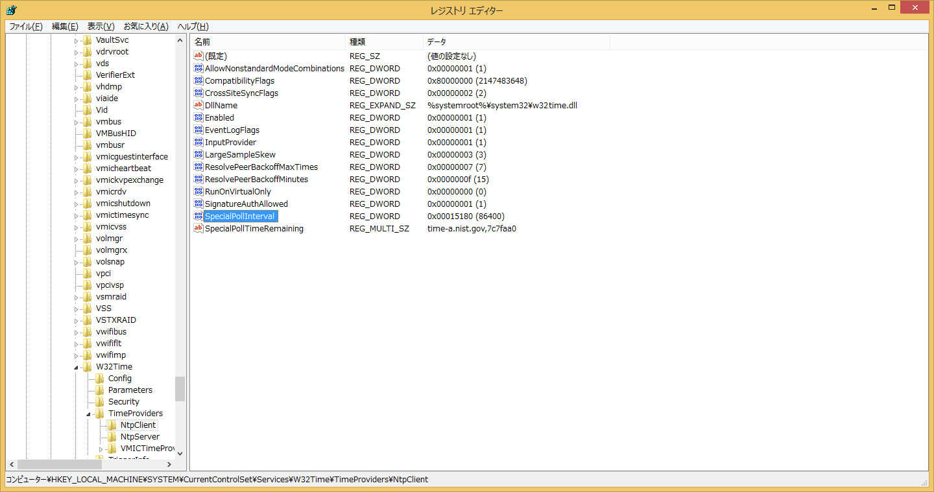The image size is (934, 492).
Task: Open the お気に入り(A) menu
Action: [146, 27]
